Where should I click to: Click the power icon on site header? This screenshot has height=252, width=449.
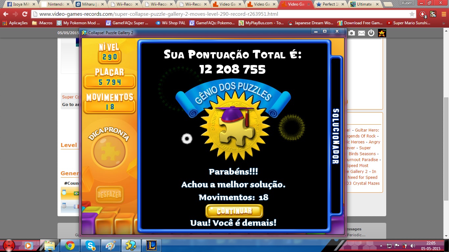371,33
